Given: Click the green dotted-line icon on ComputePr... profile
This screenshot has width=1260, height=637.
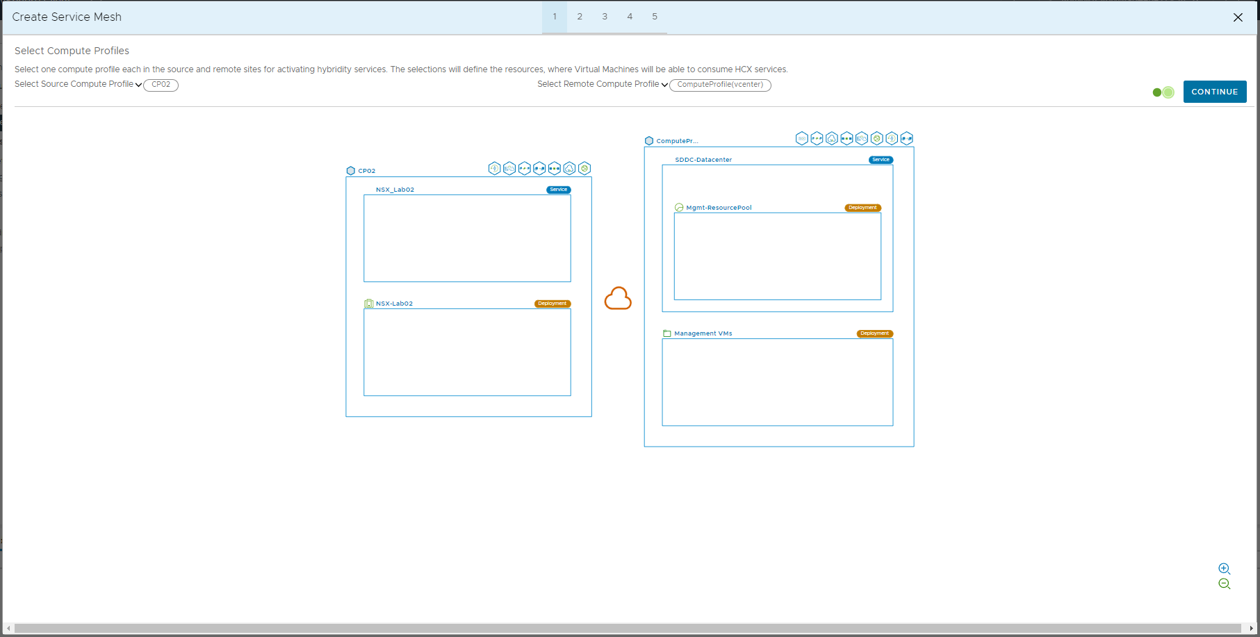Looking at the screenshot, I should point(817,138).
